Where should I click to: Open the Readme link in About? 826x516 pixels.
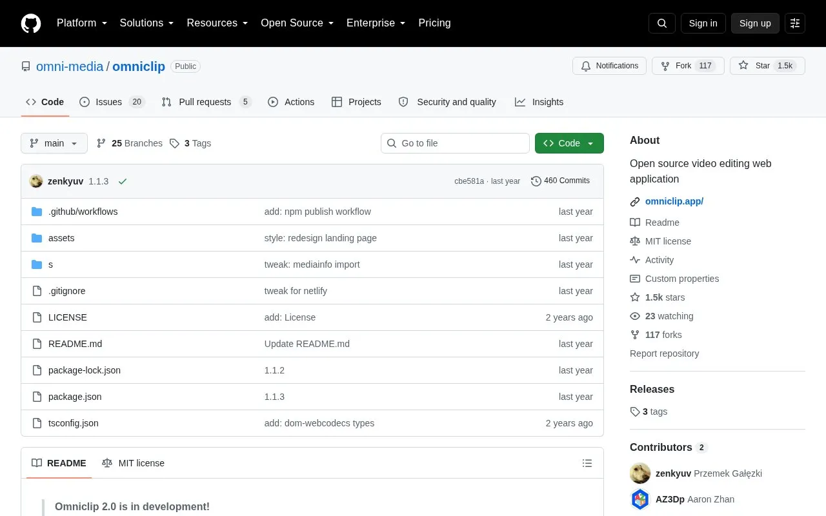(654, 223)
